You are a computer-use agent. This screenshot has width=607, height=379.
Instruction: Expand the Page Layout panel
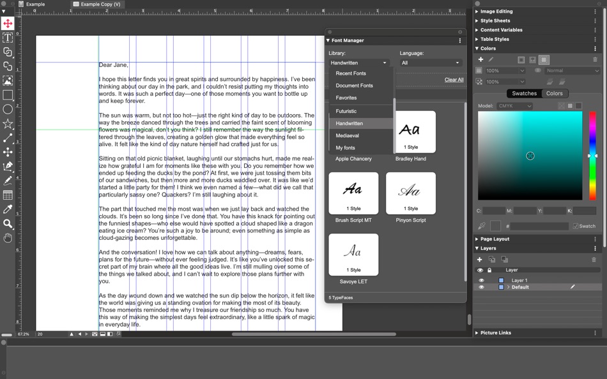tap(495, 239)
